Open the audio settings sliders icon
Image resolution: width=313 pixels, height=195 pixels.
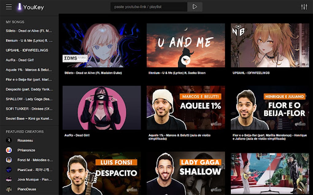coord(304,6)
